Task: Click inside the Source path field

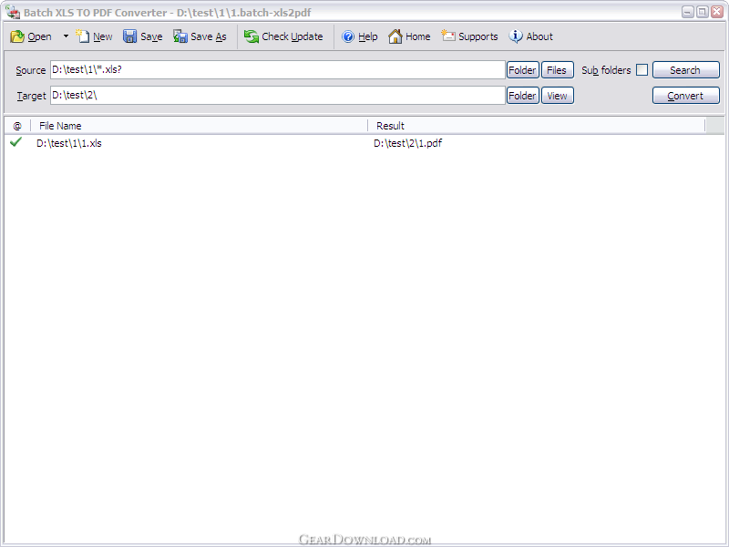Action: click(x=273, y=70)
